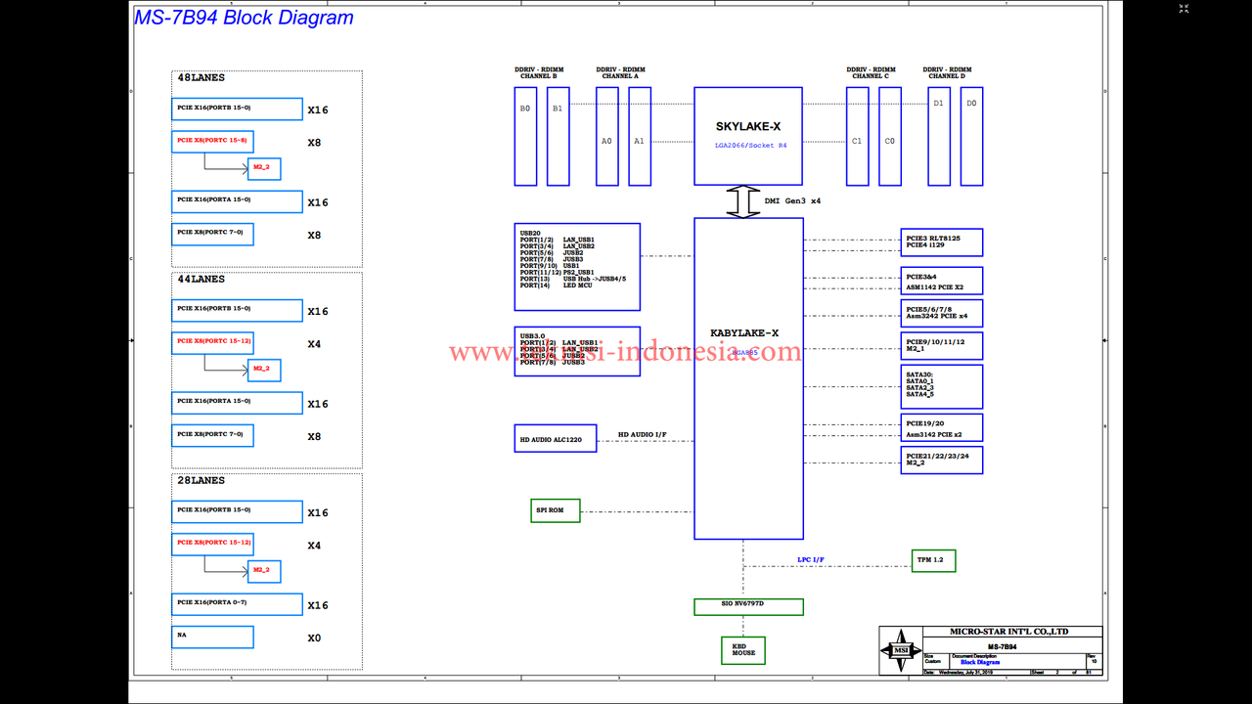The image size is (1252, 704).
Task: Click the 'LPC I/F' label
Action: (x=811, y=560)
